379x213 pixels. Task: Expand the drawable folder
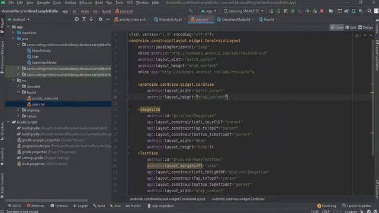coord(18,86)
